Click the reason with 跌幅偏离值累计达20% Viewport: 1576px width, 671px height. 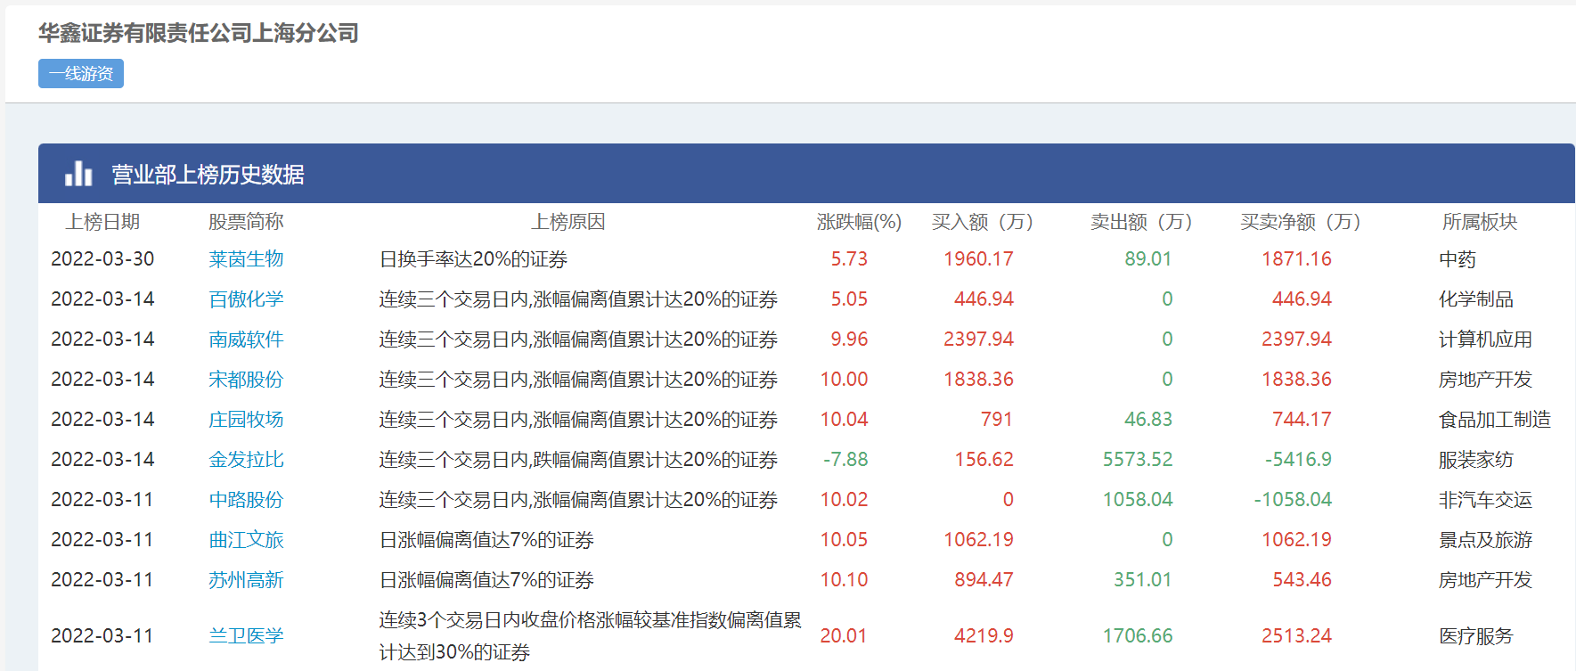tap(578, 460)
